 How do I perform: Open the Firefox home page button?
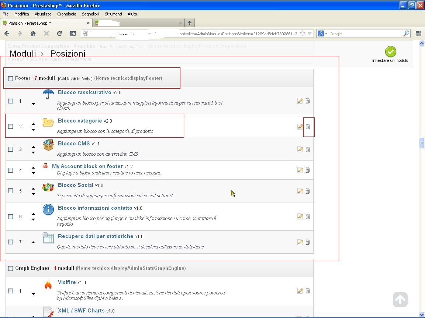coord(33,33)
